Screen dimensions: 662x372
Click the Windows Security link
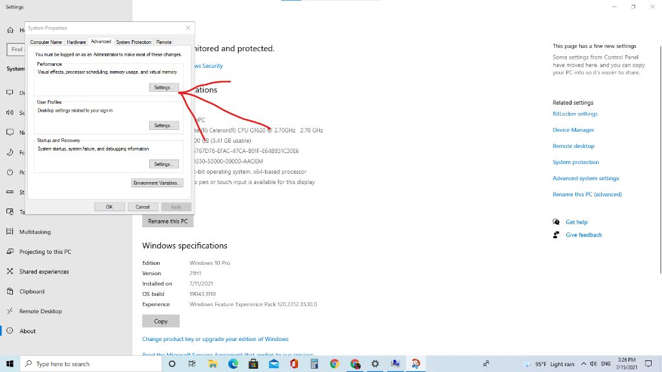(209, 66)
